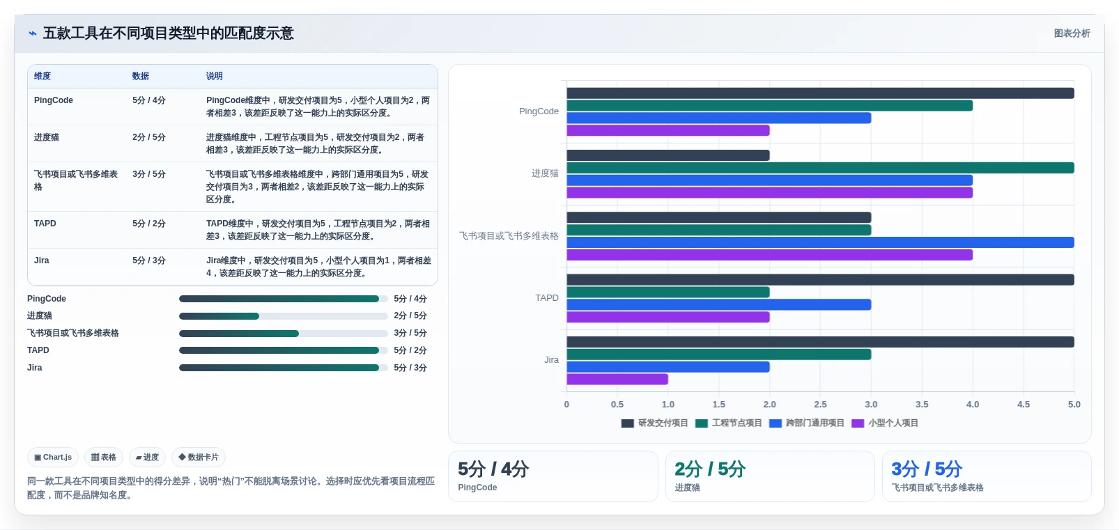Click the 5分 / 4分 PingCode data card
The height and width of the screenshot is (530, 1119).
[553, 476]
